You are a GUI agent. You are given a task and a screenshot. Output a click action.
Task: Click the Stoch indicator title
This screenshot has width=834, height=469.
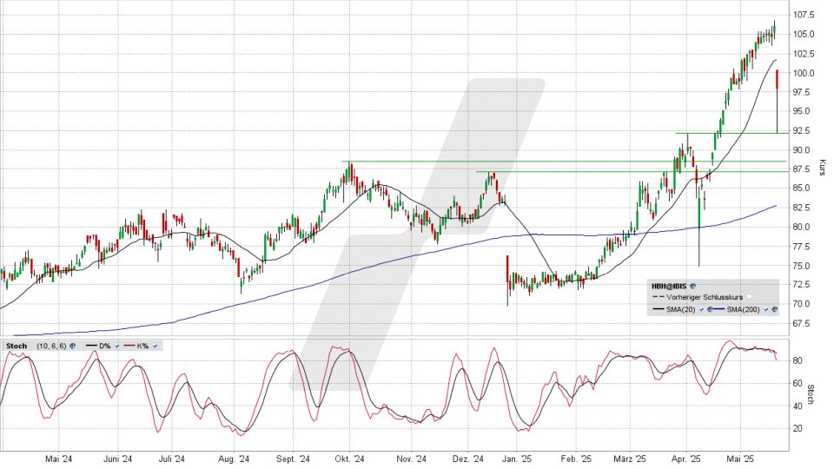[x=17, y=346]
